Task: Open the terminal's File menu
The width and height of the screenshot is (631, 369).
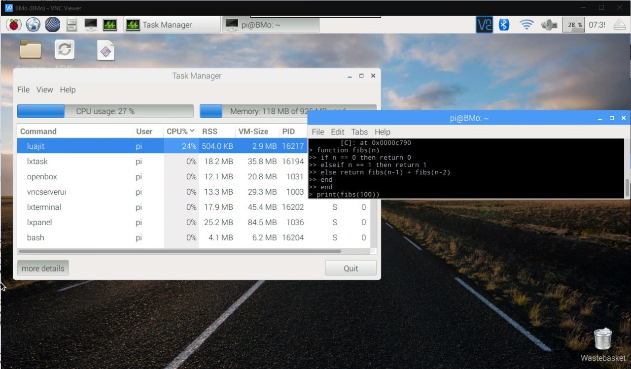Action: (x=318, y=132)
